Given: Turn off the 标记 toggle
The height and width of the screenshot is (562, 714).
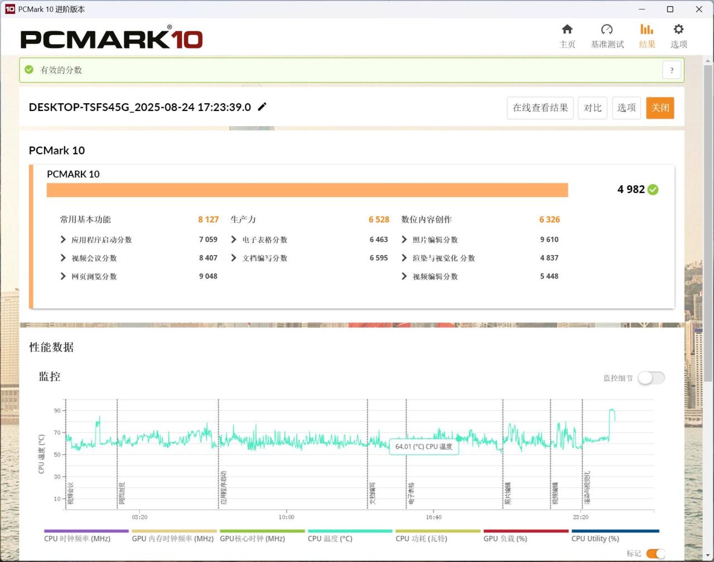Looking at the screenshot, I should (655, 554).
